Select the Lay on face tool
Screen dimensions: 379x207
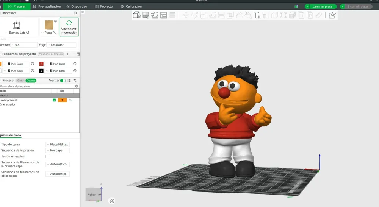click(x=213, y=15)
